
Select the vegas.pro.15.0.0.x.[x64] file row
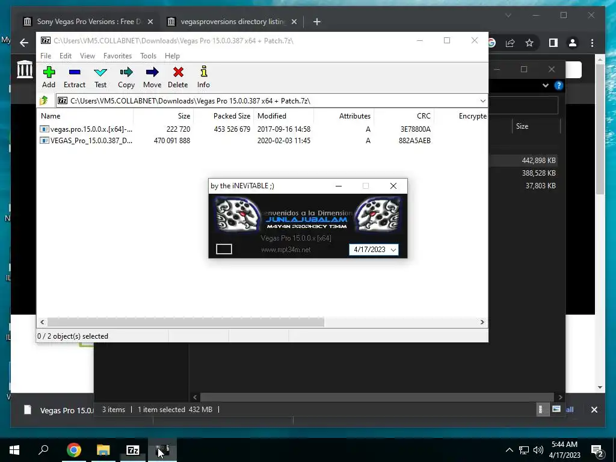pos(262,129)
